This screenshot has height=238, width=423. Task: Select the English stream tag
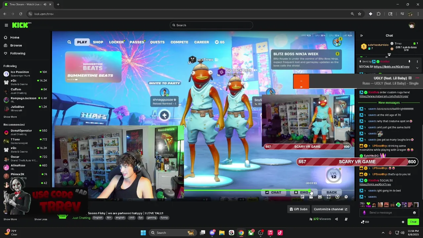(97, 218)
